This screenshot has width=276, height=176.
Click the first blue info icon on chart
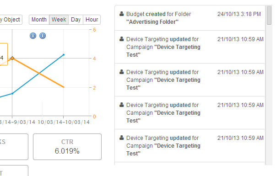pos(33,36)
